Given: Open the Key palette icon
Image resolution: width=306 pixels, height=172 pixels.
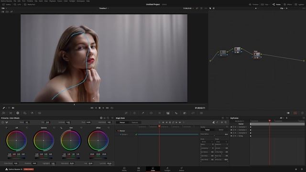Looking at the screenshot, I should [185, 113].
